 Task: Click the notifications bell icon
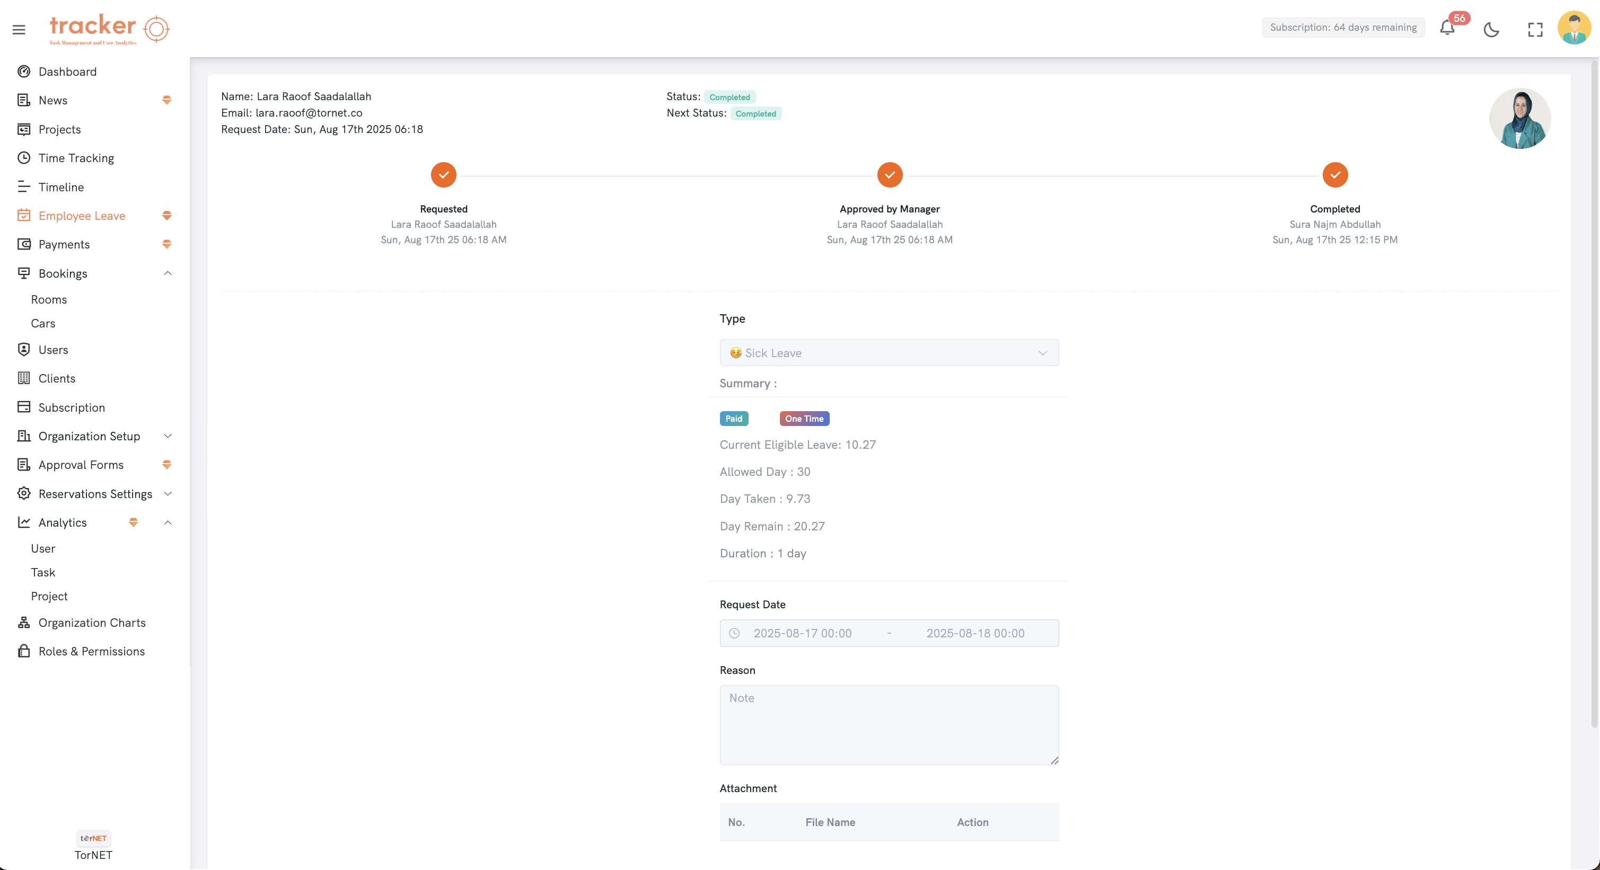coord(1447,29)
